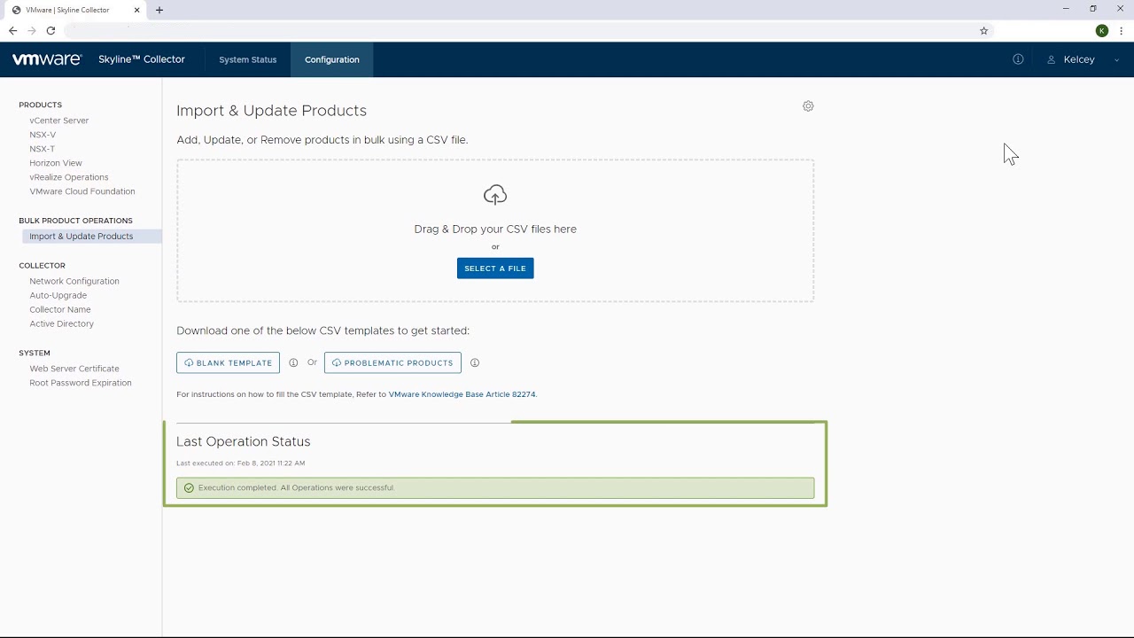
Task: Go to Horizon View
Action: (x=56, y=163)
